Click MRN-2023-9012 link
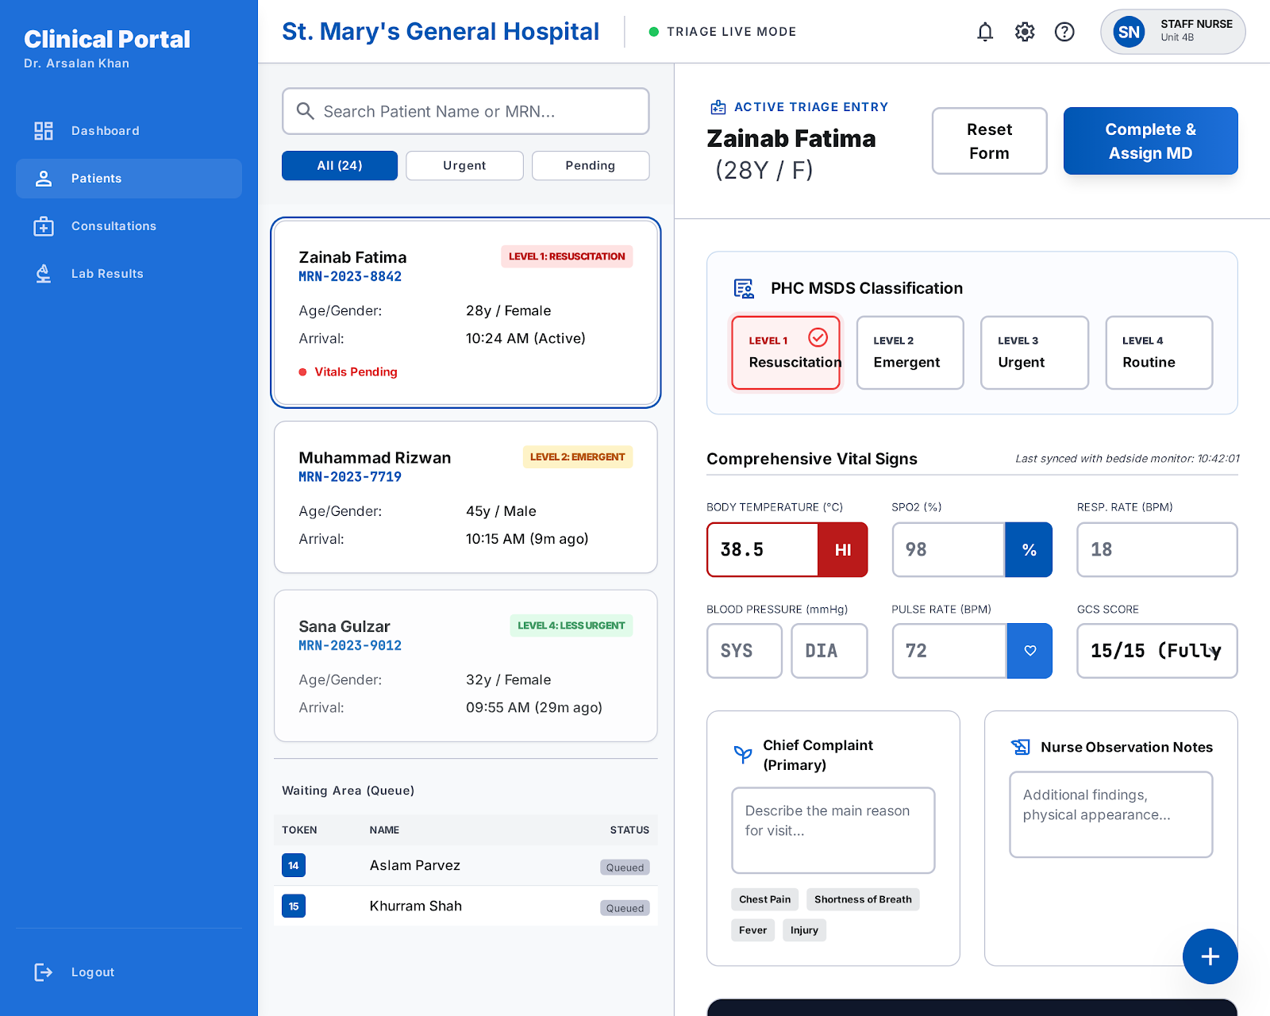The image size is (1270, 1016). pos(350,645)
